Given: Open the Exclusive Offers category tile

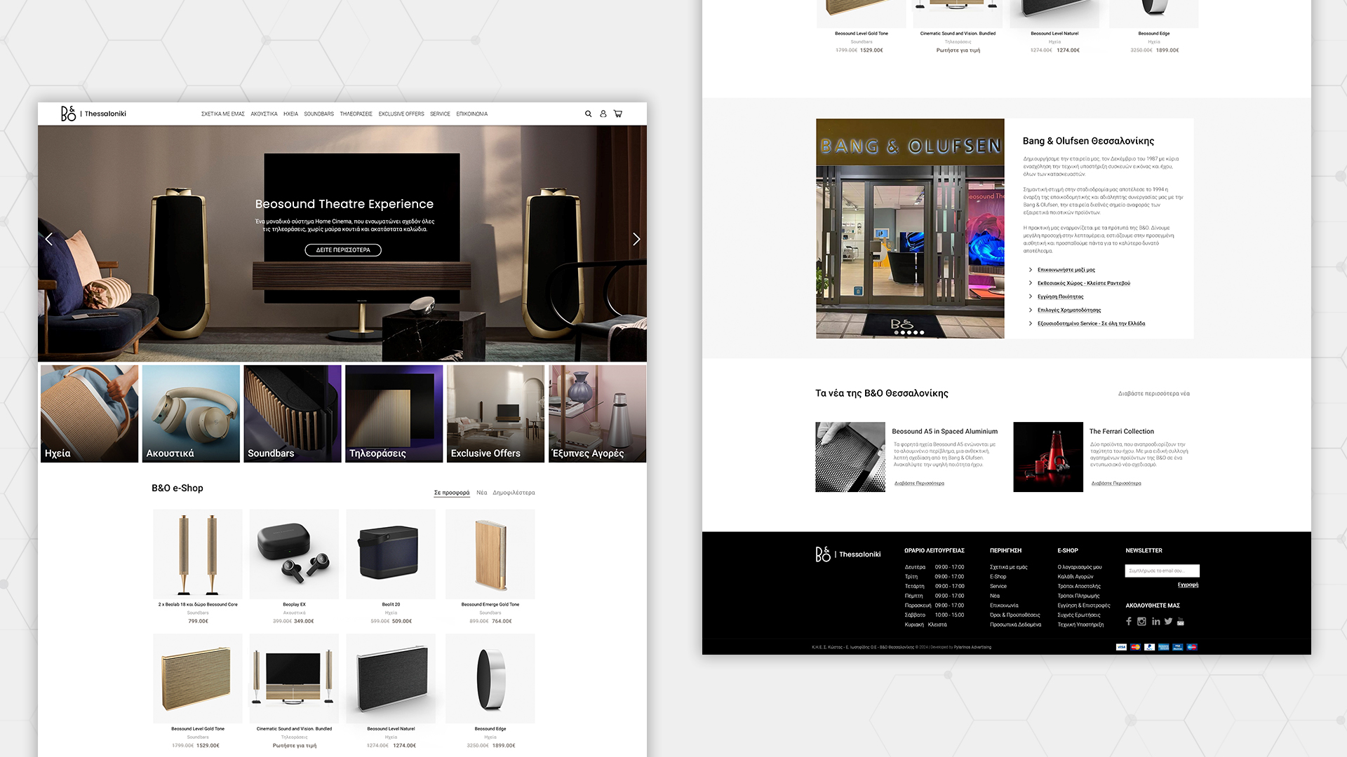Looking at the screenshot, I should pos(496,414).
